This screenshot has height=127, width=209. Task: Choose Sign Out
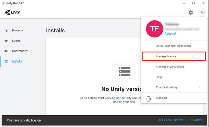[161, 98]
